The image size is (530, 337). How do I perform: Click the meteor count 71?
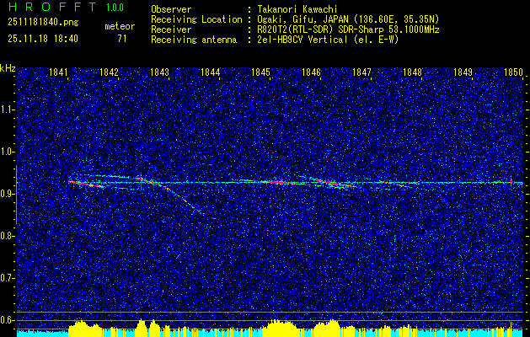(122, 39)
